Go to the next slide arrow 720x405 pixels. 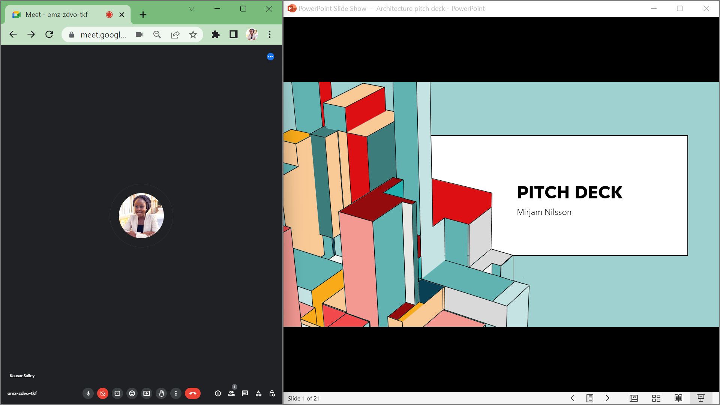(607, 398)
